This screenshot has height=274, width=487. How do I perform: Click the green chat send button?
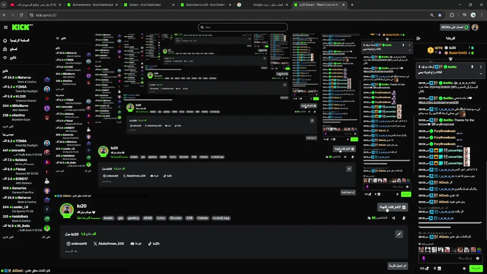tap(476, 268)
